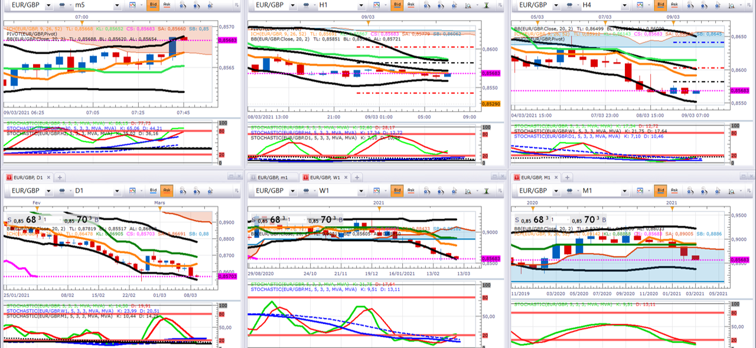
Task: Click the chart type icon in H4 chart
Action: pyautogui.click(x=640, y=5)
